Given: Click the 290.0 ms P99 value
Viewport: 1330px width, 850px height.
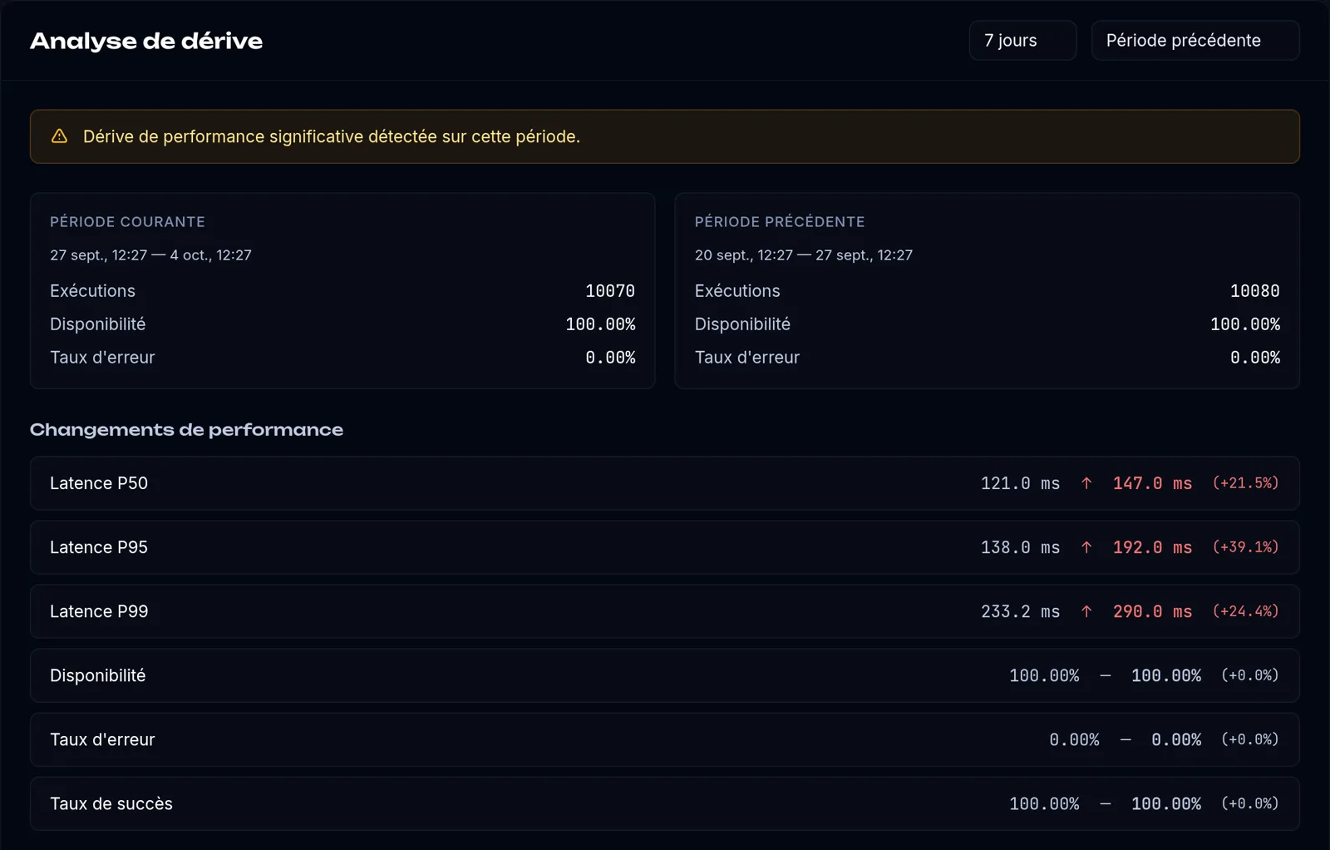Looking at the screenshot, I should click(1152, 611).
